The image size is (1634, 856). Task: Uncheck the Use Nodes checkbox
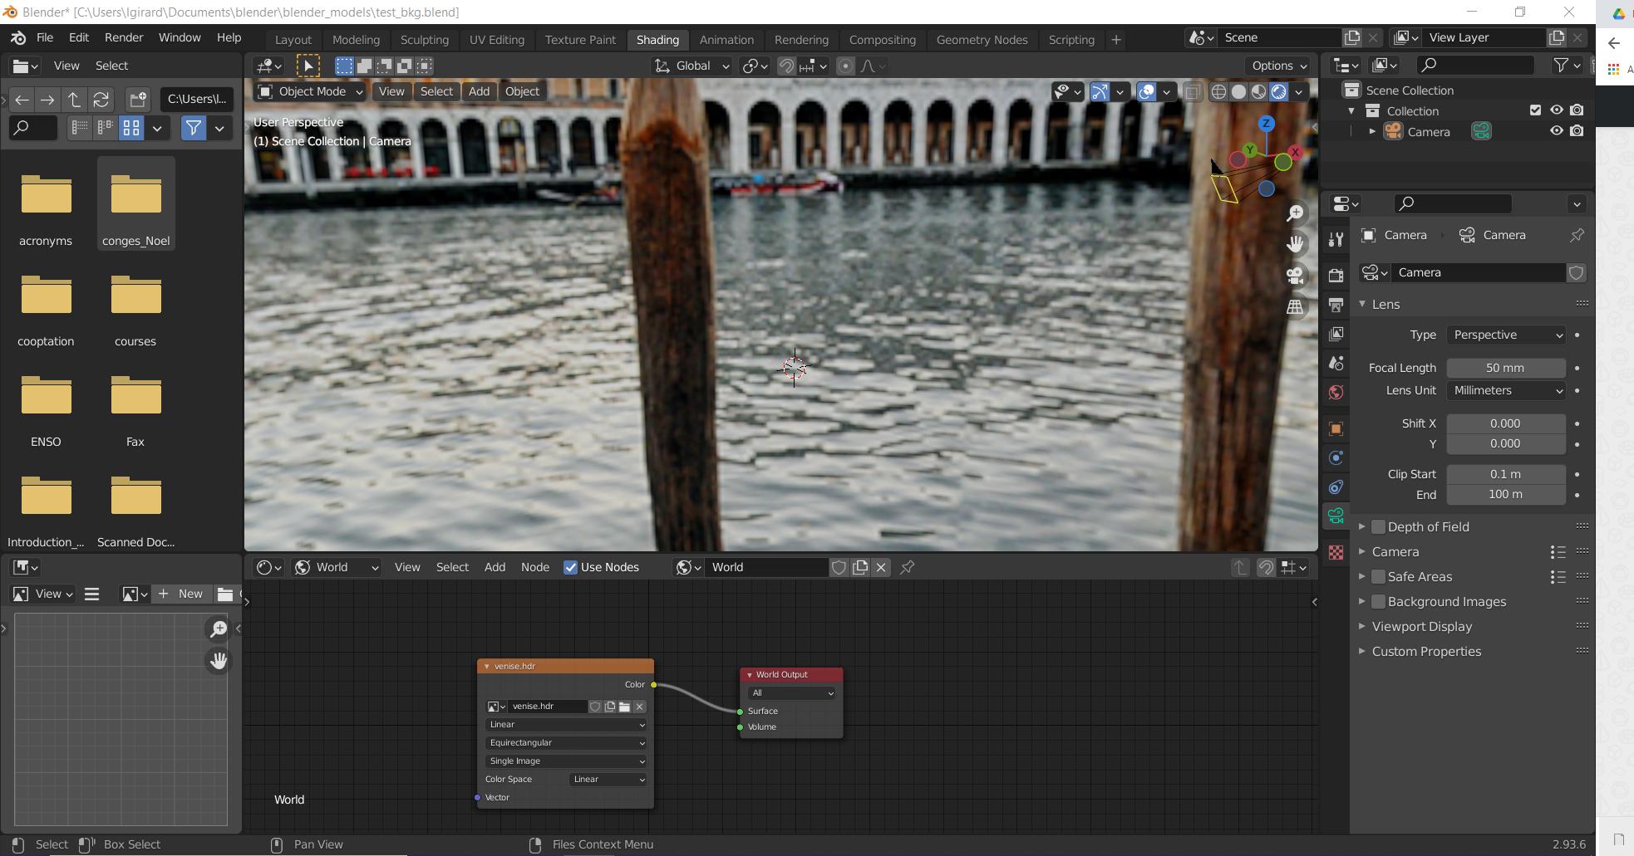pyautogui.click(x=570, y=568)
